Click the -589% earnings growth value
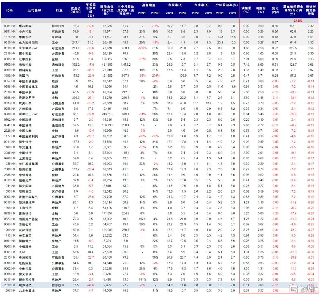The image size is (321, 296). point(142,48)
